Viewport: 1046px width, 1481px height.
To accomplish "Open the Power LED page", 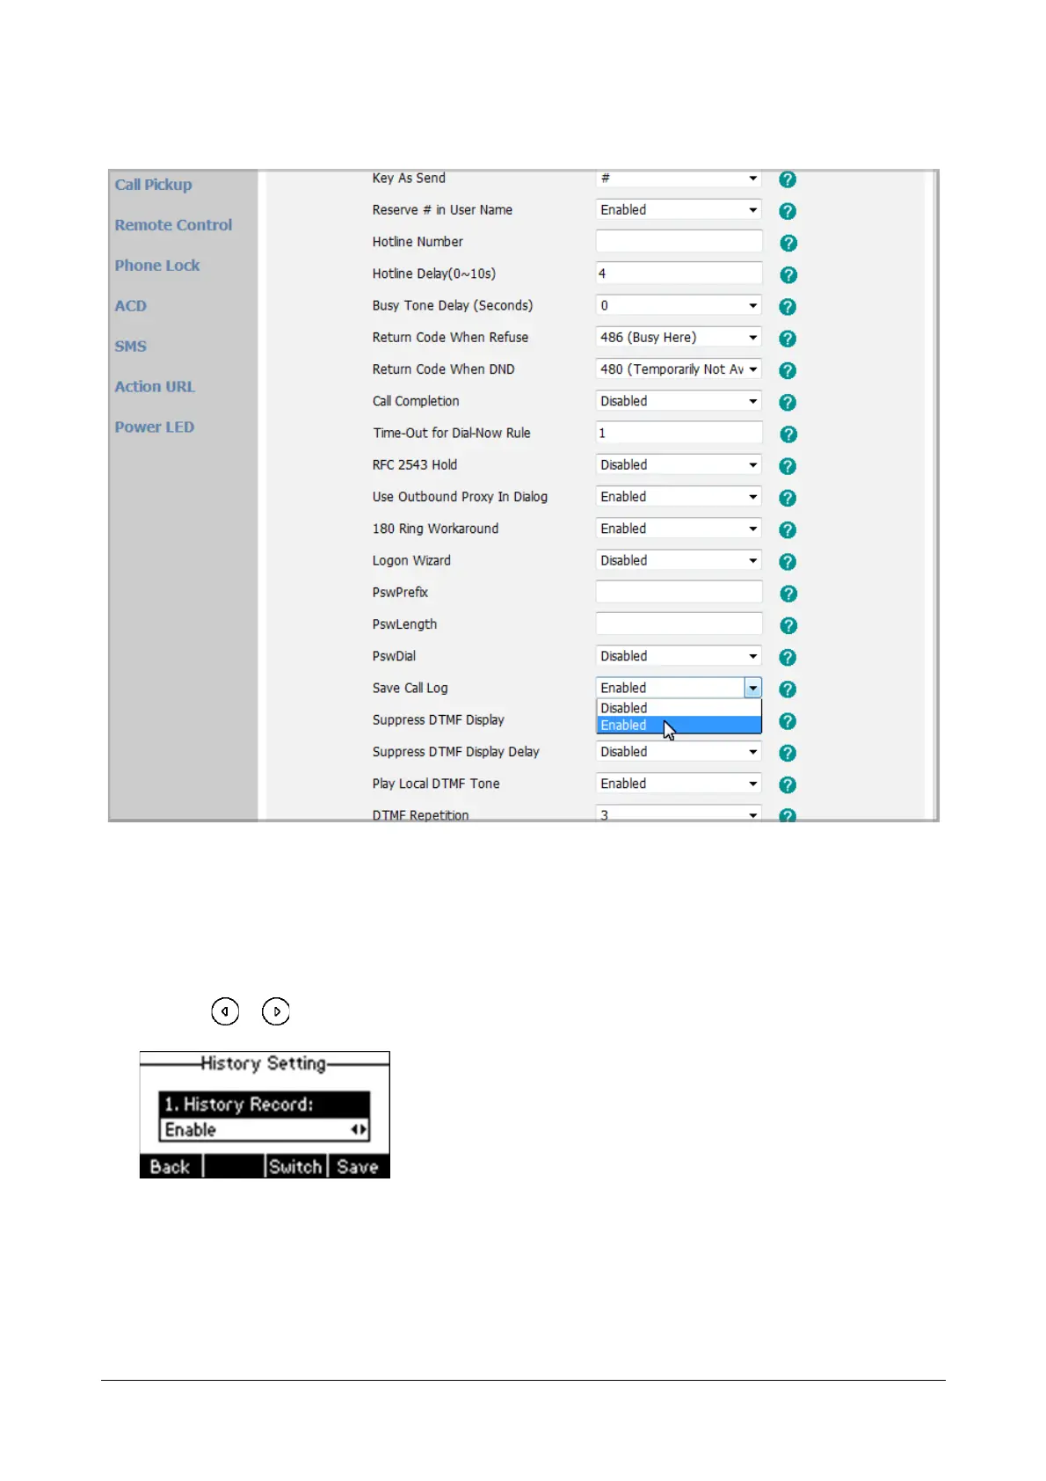I will pos(155,427).
